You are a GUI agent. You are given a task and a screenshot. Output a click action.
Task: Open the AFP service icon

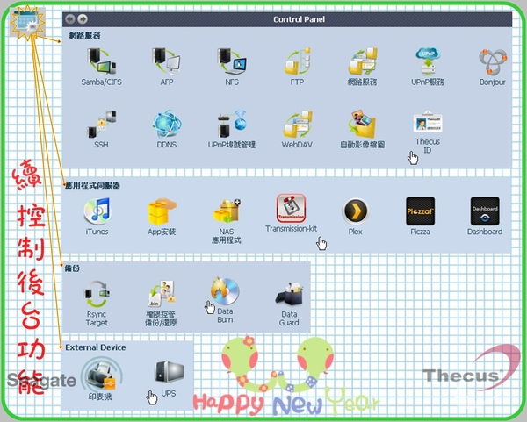point(166,61)
